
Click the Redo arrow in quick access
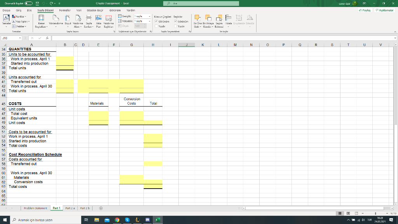51,3
